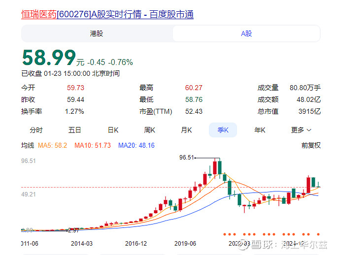Select the 分时 chart tab

tap(36, 130)
